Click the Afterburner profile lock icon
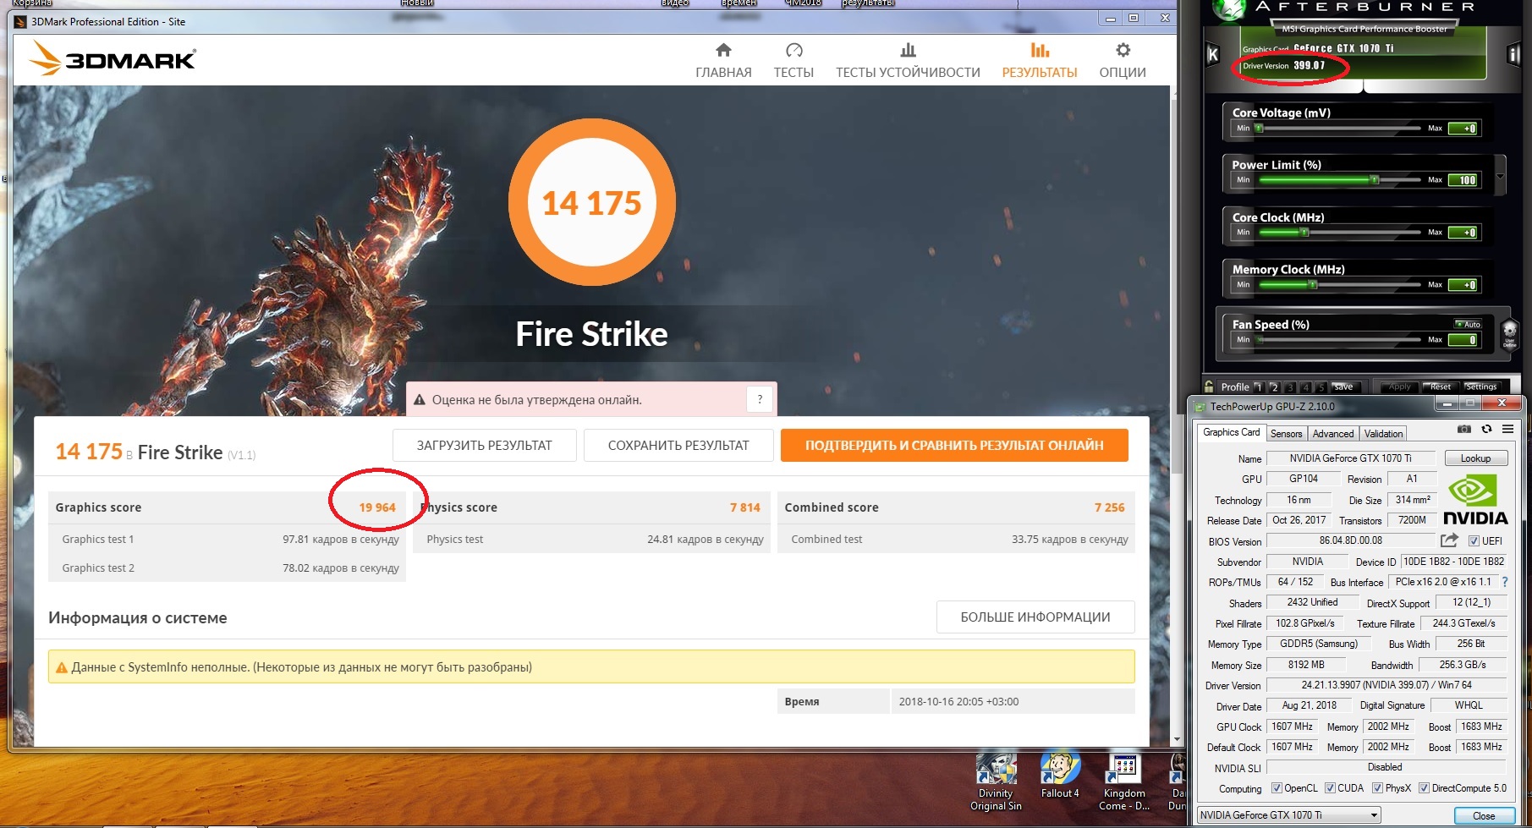 [1209, 387]
